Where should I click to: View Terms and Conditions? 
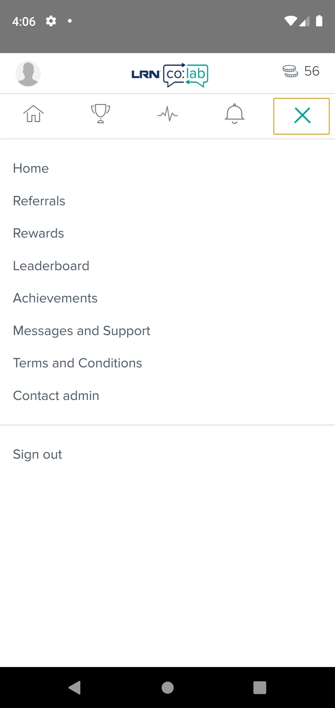coord(78,363)
